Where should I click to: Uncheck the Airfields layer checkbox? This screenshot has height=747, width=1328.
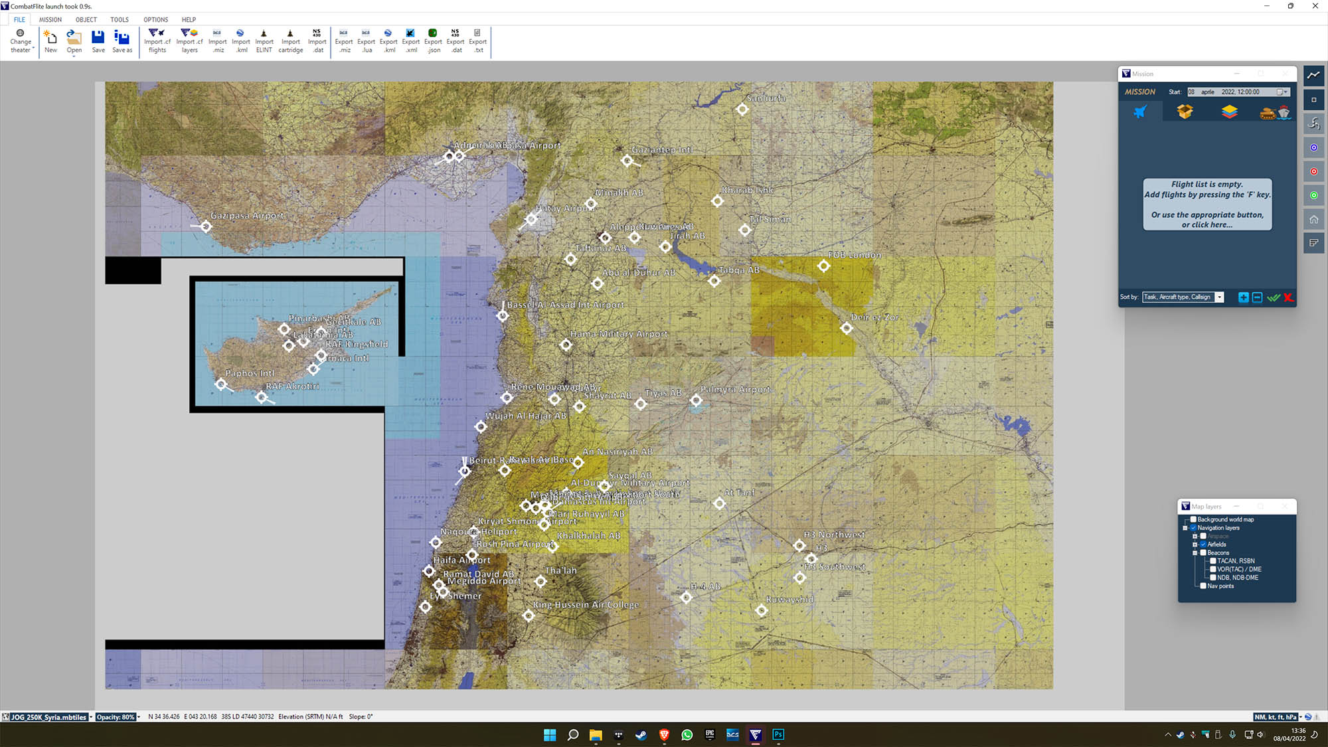point(1203,544)
